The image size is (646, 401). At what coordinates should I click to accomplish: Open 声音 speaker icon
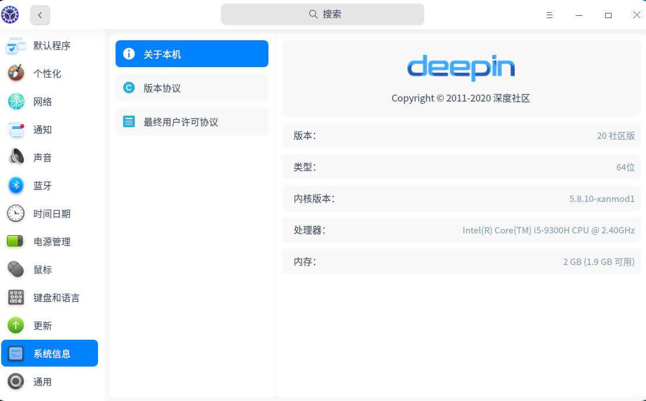click(x=16, y=158)
